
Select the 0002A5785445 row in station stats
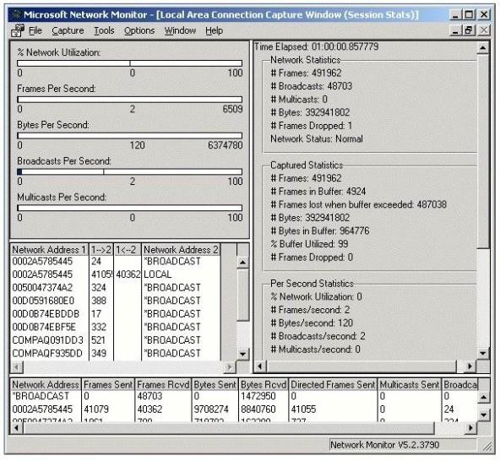click(x=244, y=409)
